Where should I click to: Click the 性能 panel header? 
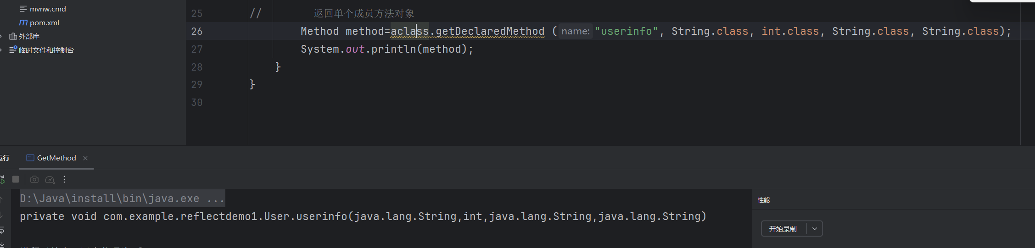coord(764,200)
